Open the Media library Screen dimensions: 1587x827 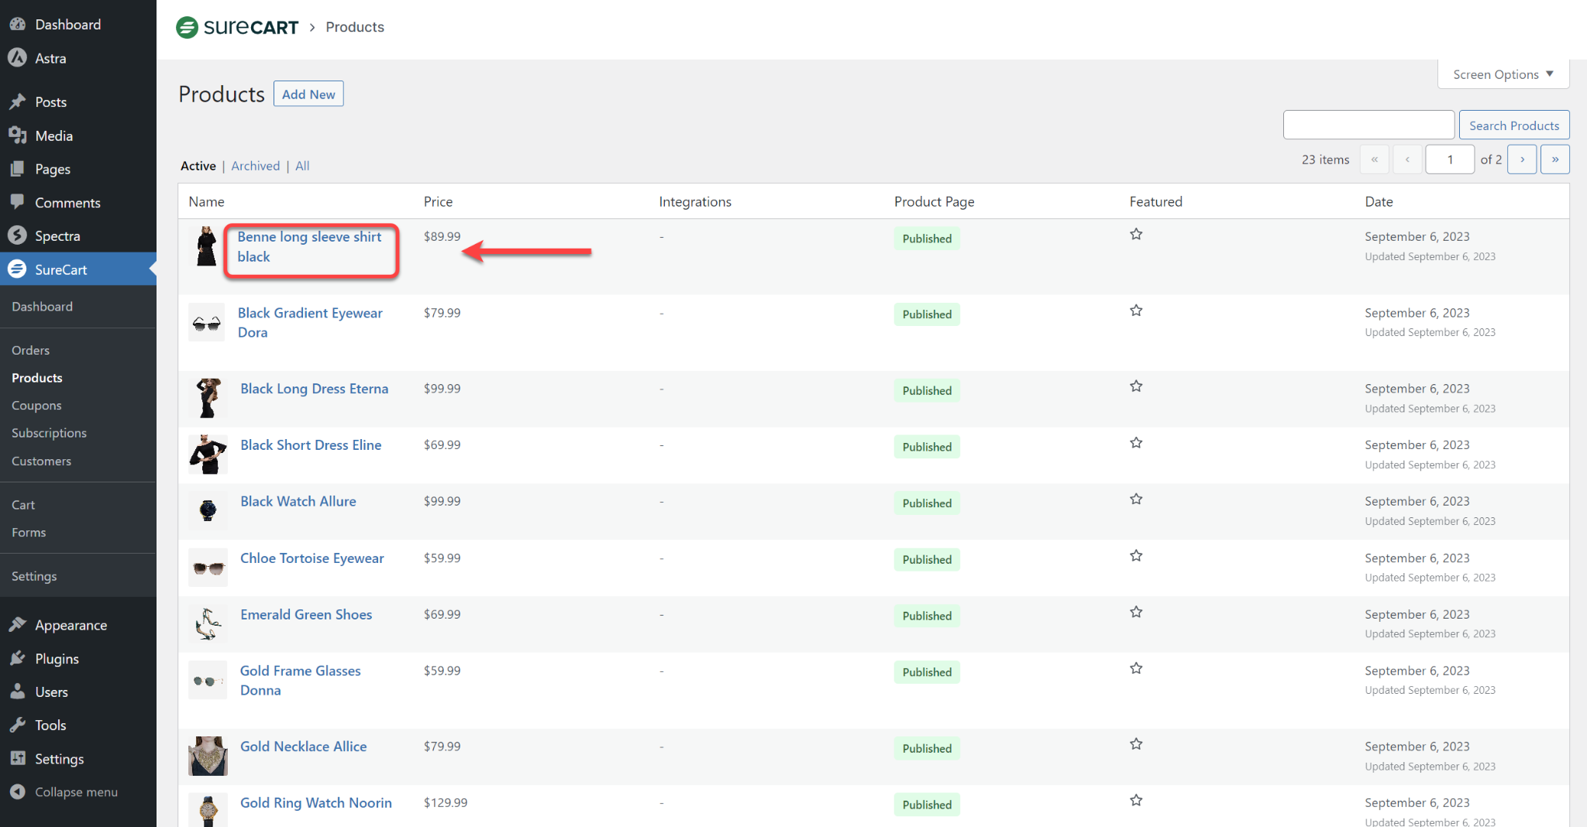(x=53, y=136)
